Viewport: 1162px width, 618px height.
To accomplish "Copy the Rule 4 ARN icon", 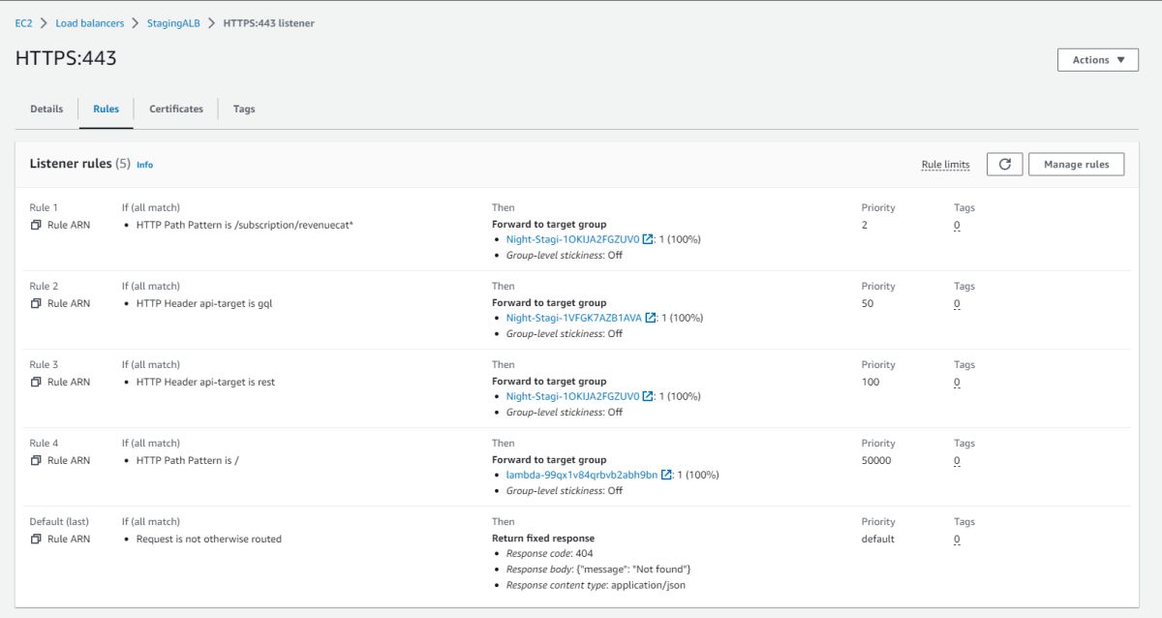I will (36, 460).
